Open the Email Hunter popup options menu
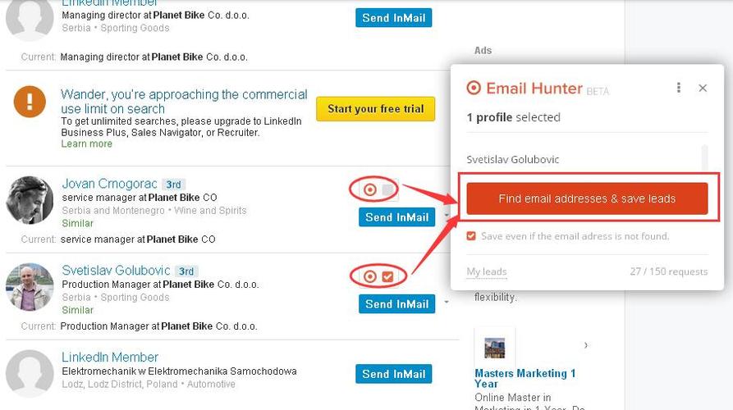This screenshot has height=410, width=733. (x=679, y=88)
